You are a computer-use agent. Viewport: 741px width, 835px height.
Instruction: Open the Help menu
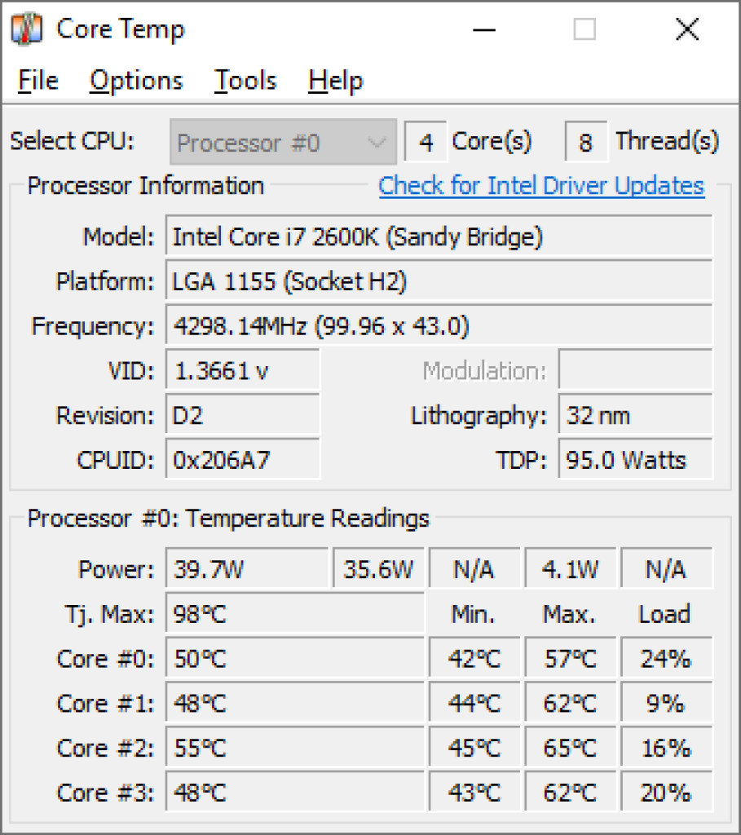[x=334, y=80]
